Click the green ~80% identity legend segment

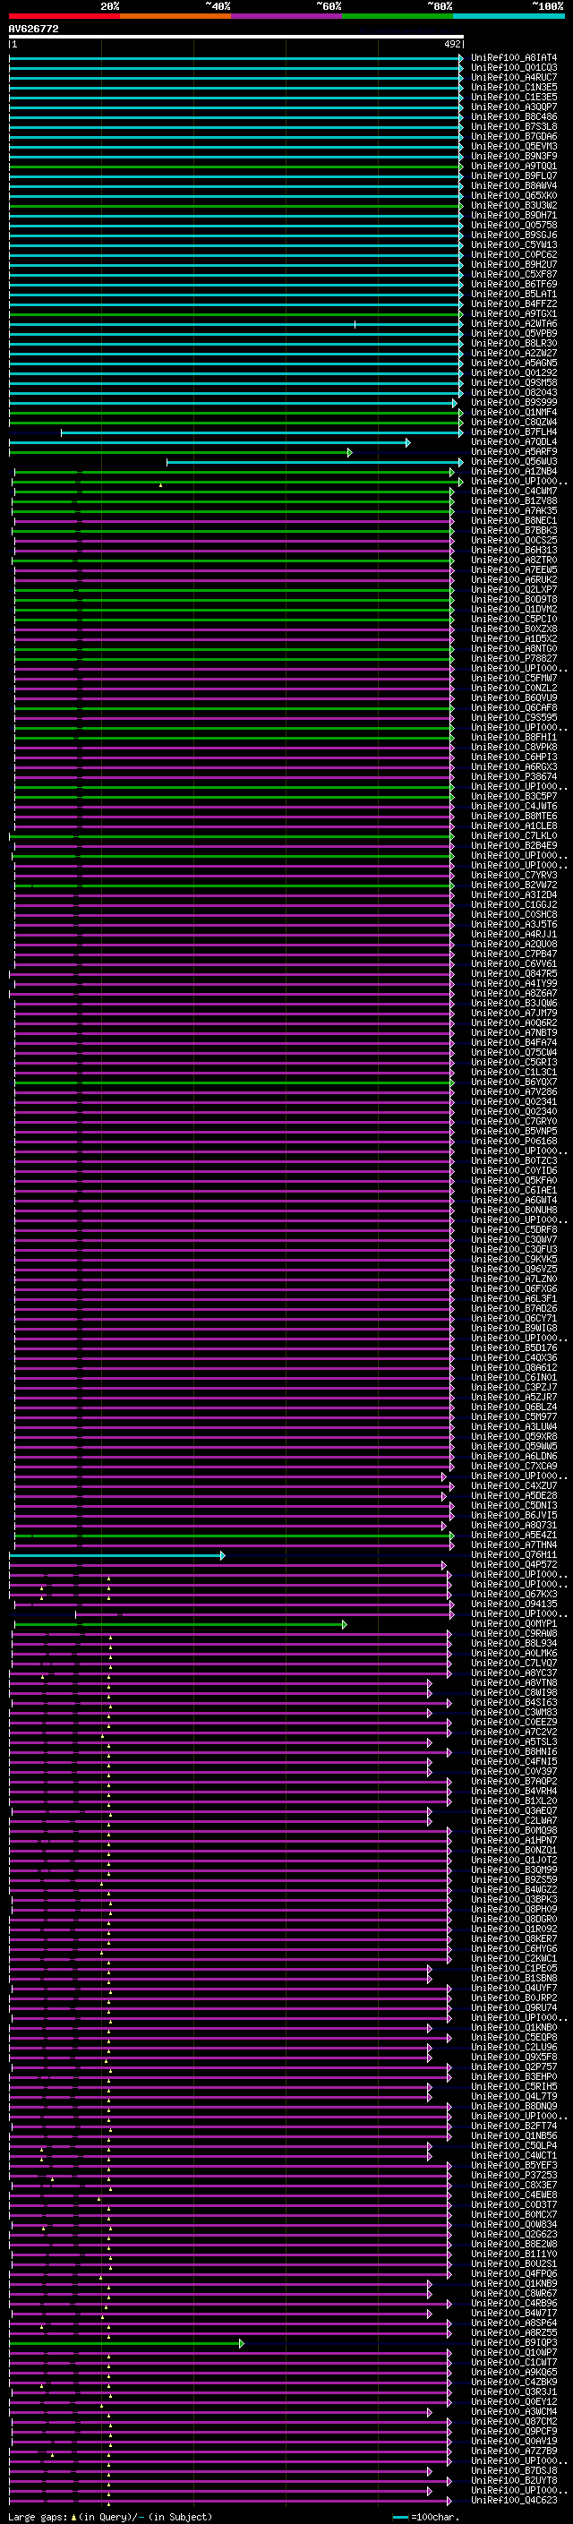pos(398,16)
